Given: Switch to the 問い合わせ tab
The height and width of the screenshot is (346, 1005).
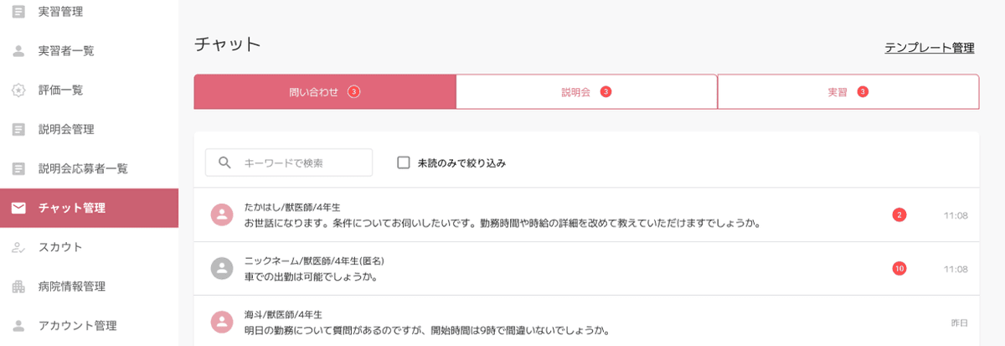Looking at the screenshot, I should pyautogui.click(x=324, y=92).
